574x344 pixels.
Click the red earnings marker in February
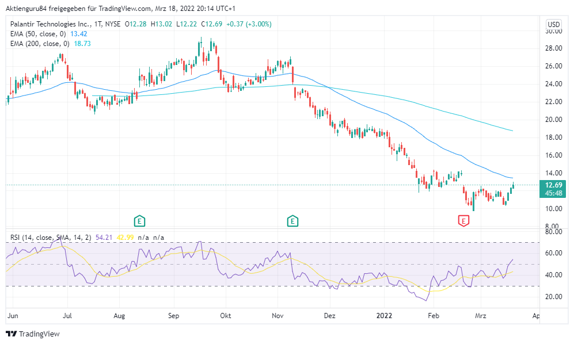click(463, 221)
